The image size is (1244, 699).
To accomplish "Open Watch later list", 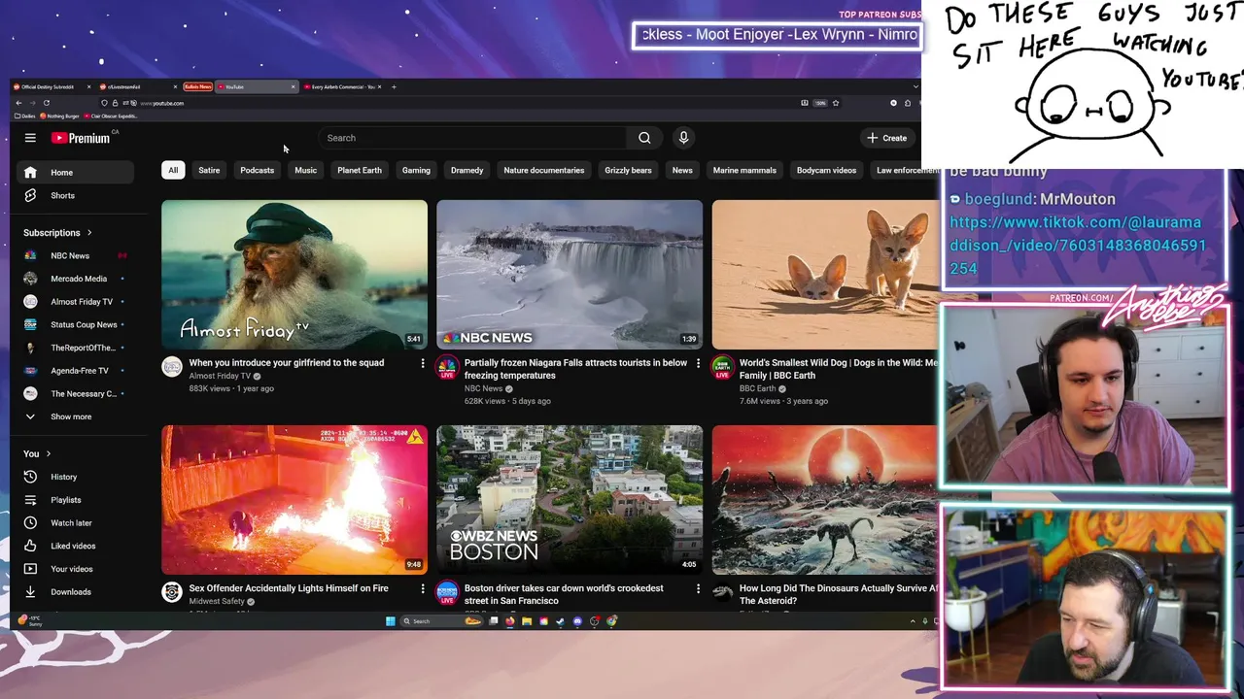I will 76,522.
